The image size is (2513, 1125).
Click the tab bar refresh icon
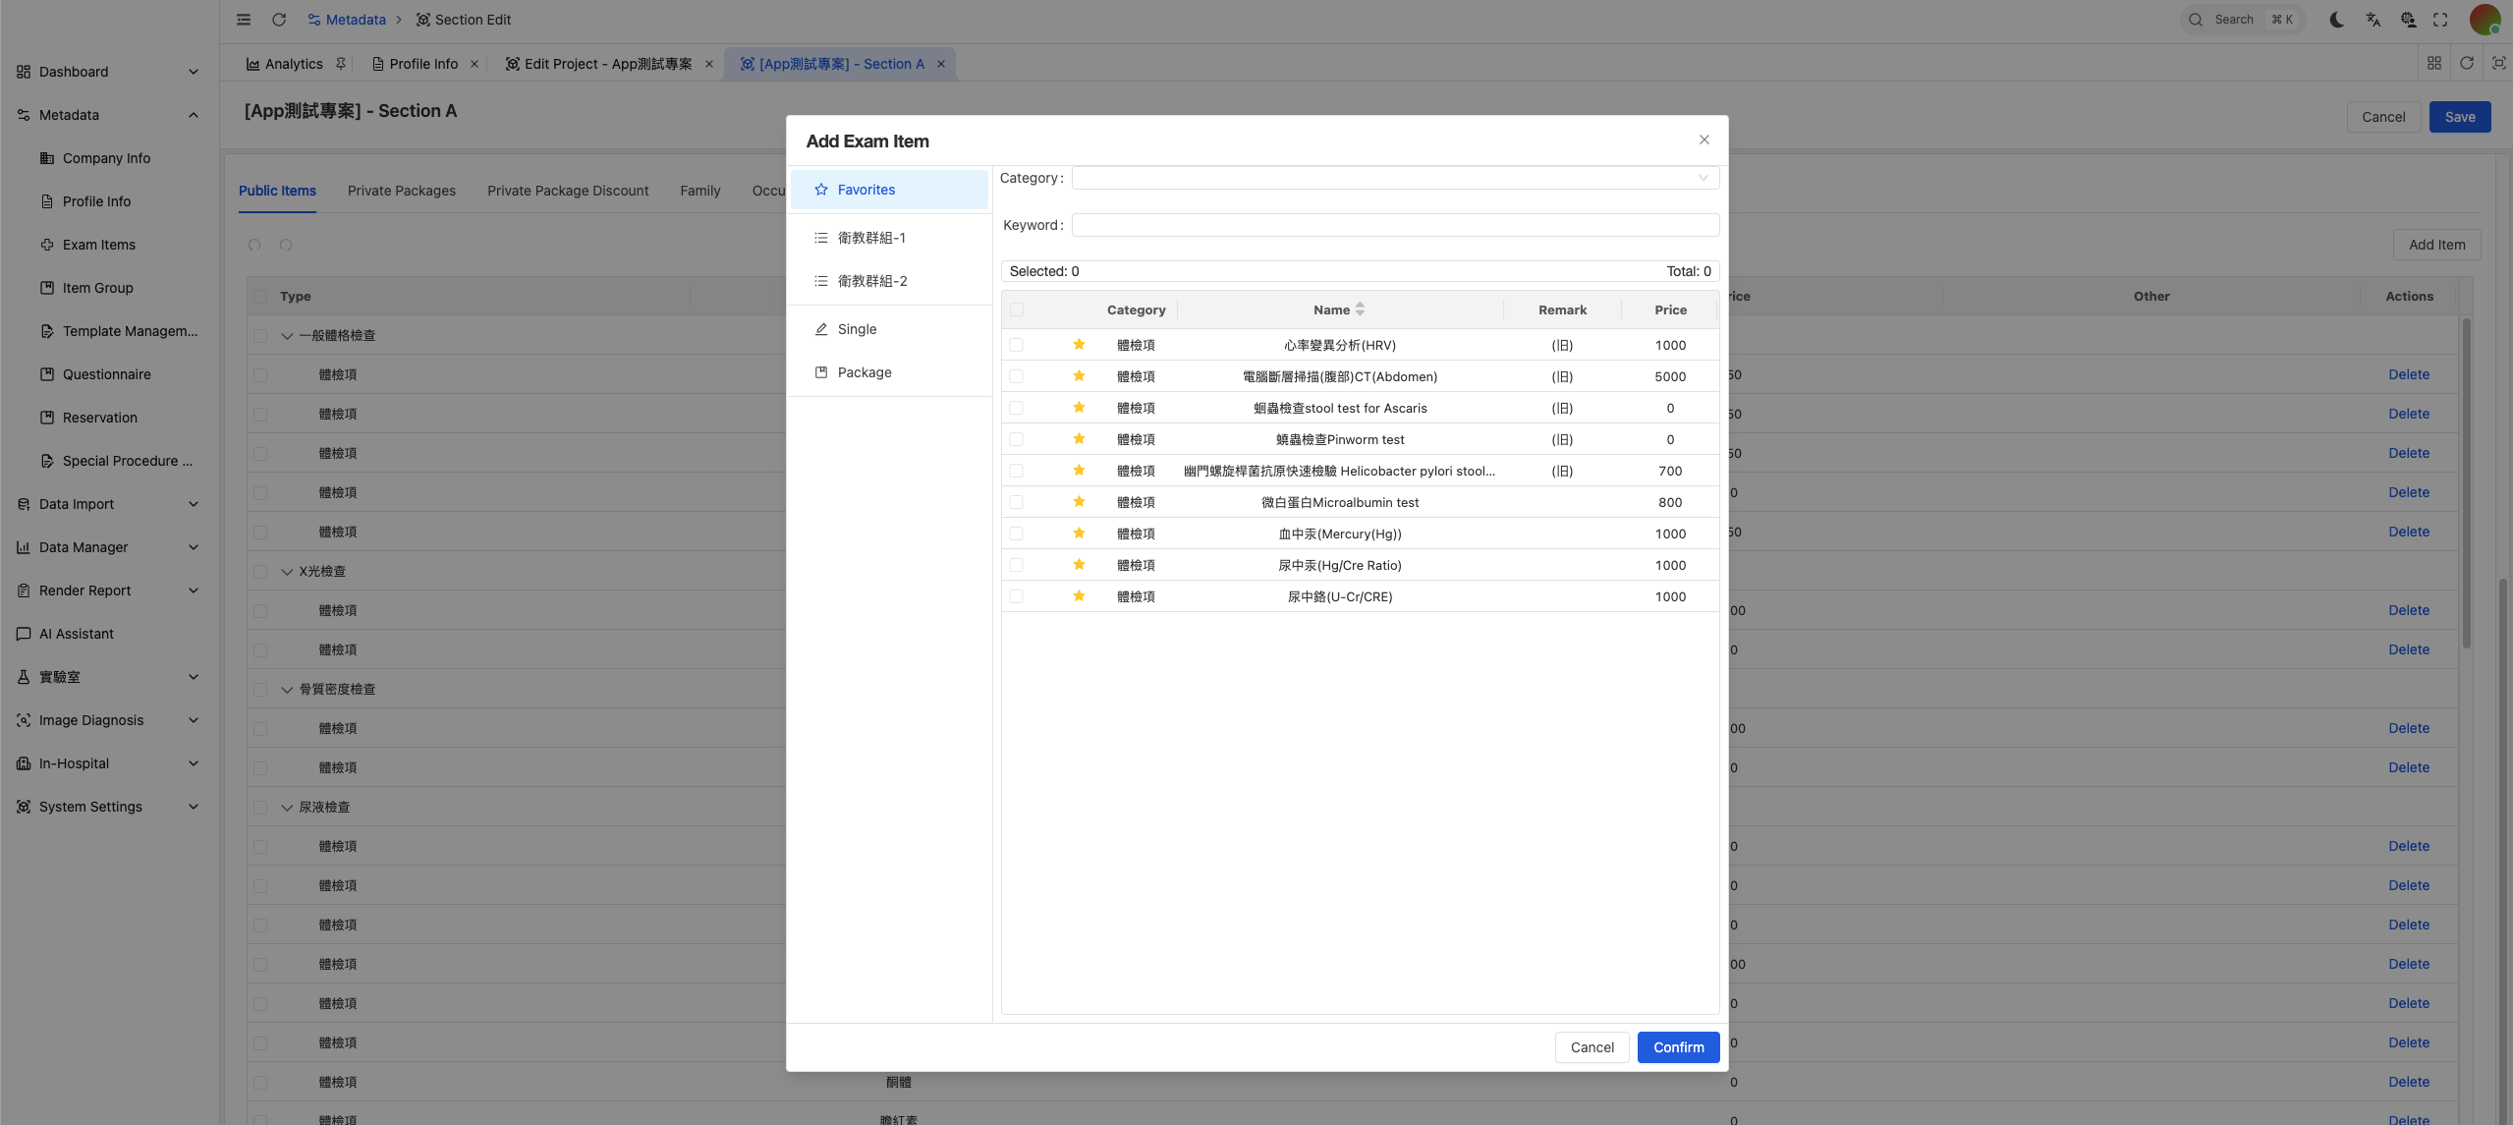coord(2467,63)
